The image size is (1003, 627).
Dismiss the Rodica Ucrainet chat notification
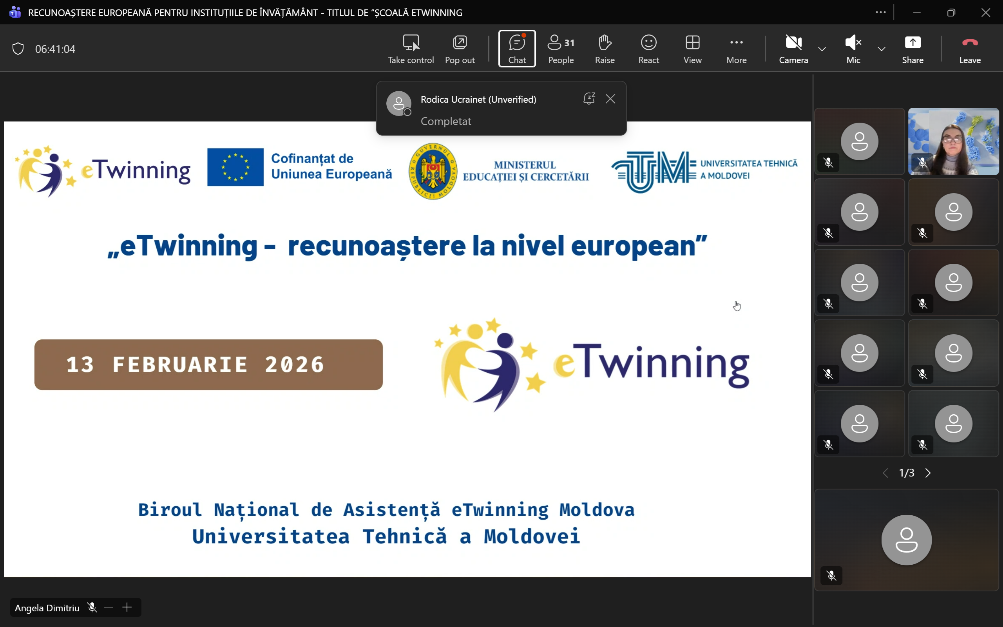610,99
